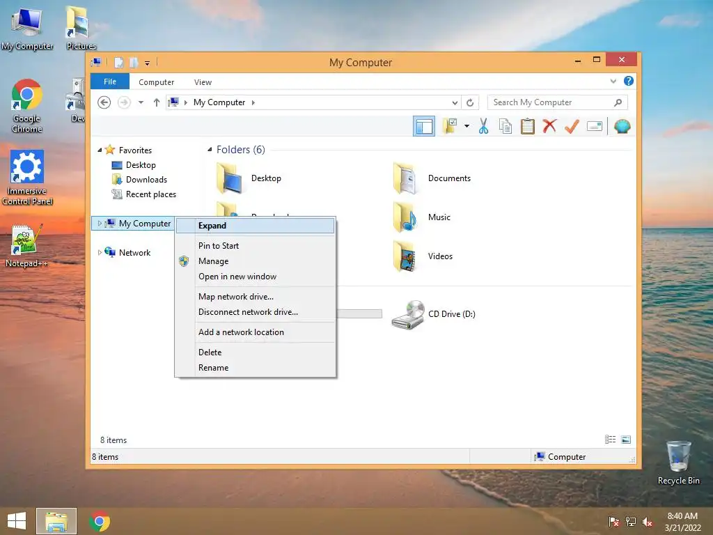Select Recent places under Favorites

(144, 194)
